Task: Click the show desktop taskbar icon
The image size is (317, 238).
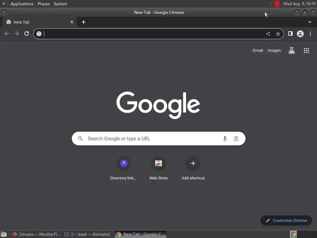Action: [x=4, y=234]
